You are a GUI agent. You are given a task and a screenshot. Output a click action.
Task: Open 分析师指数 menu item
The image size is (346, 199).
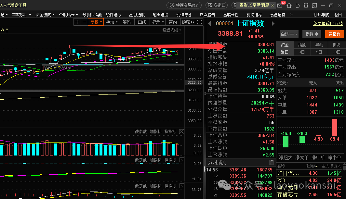92,15
